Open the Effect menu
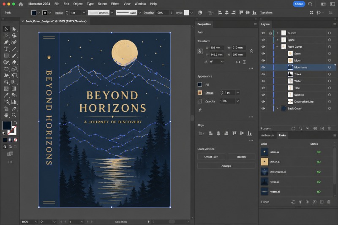The image size is (338, 225). click(115, 4)
